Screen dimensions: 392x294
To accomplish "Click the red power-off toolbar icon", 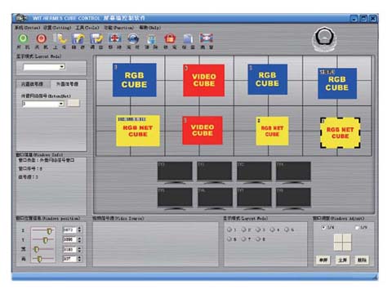I will coord(42,38).
